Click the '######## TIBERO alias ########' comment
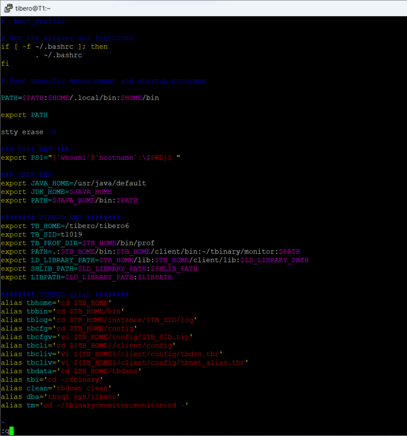This screenshot has width=407, height=436. click(65, 294)
